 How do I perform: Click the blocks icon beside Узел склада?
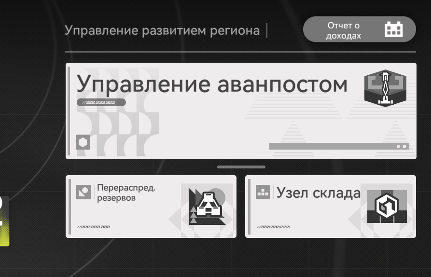coord(263,192)
